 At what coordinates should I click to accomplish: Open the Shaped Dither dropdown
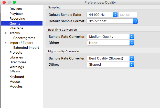coord(110,65)
